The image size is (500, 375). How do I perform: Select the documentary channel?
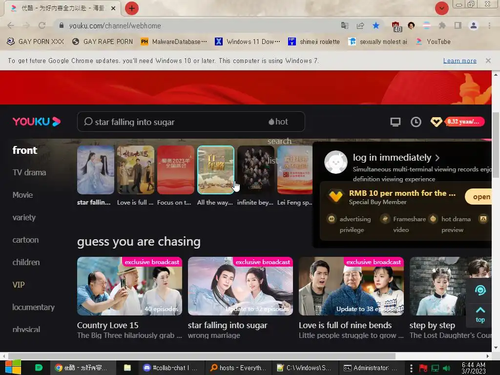pos(34,307)
